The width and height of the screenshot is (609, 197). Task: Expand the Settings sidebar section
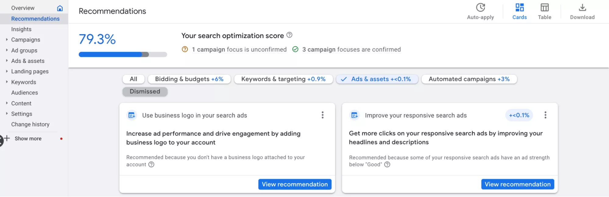pyautogui.click(x=7, y=114)
